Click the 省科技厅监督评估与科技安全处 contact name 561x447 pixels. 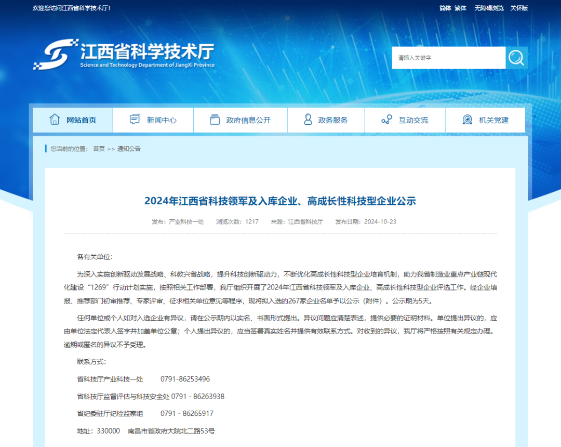pyautogui.click(x=123, y=397)
